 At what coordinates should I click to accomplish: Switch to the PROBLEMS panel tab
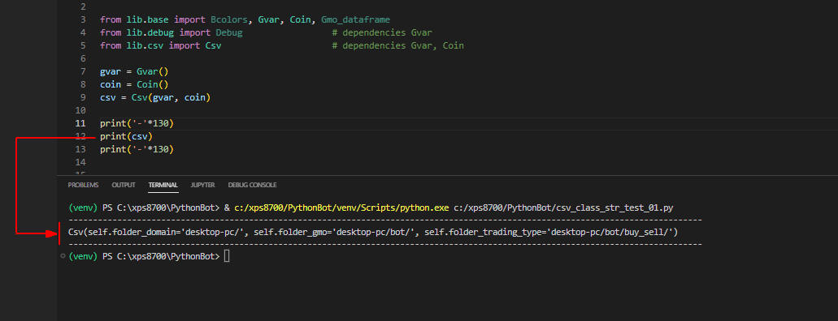83,185
